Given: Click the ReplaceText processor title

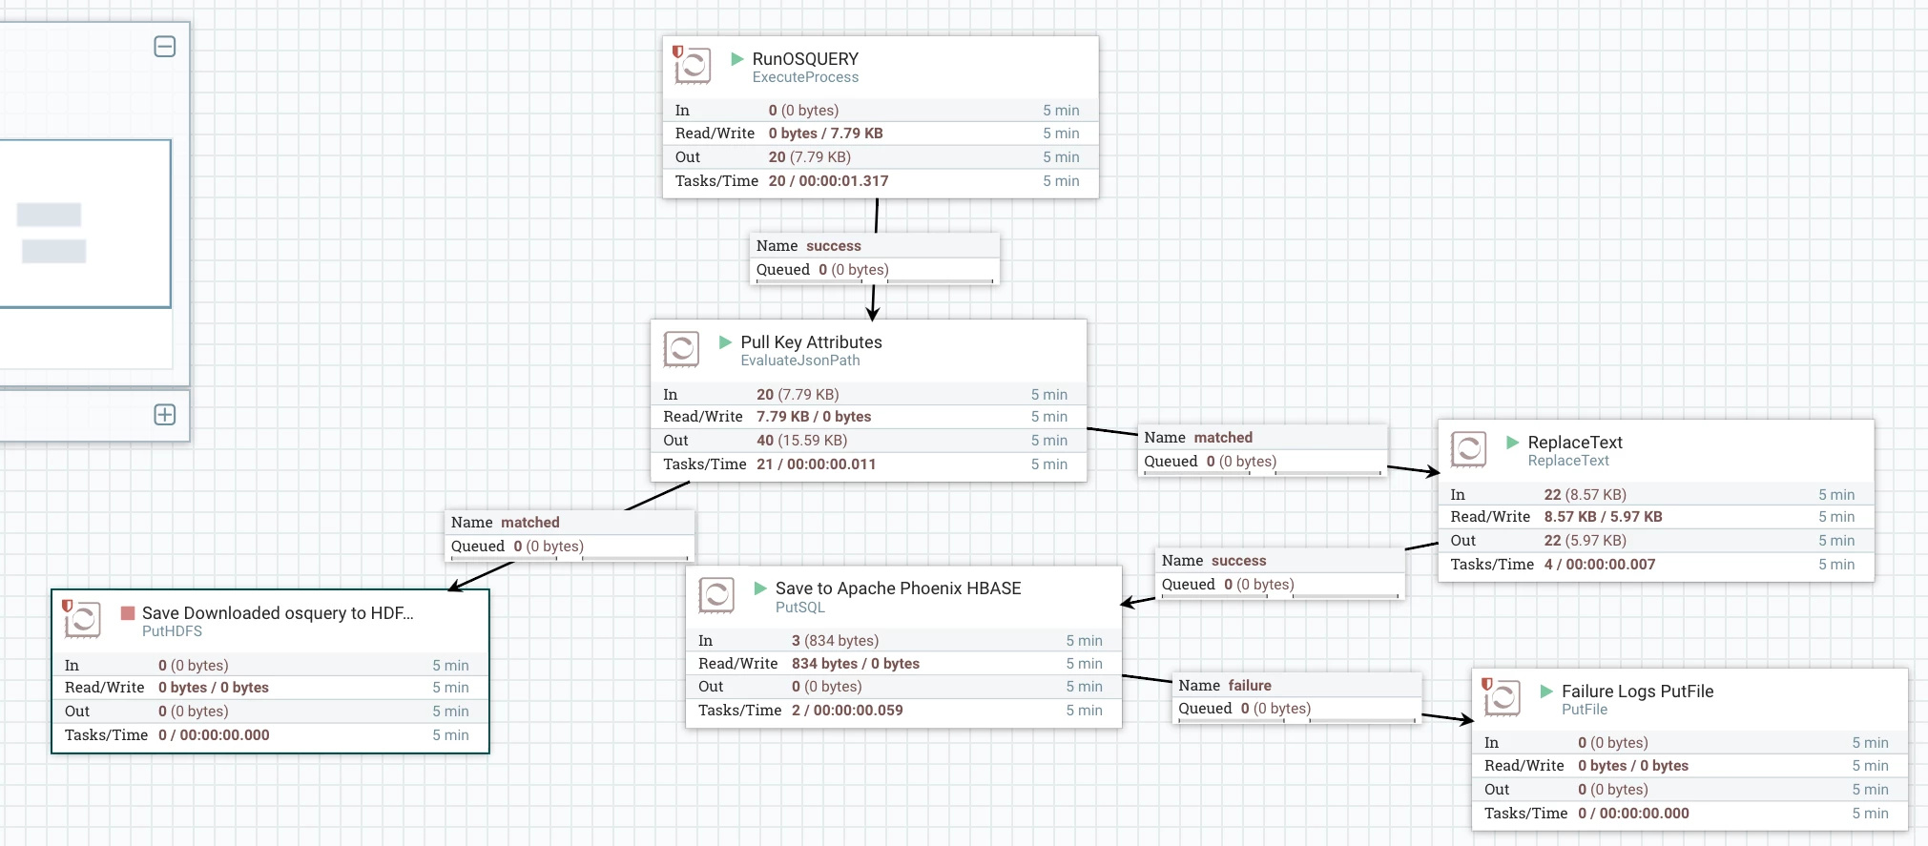Looking at the screenshot, I should click(1575, 443).
